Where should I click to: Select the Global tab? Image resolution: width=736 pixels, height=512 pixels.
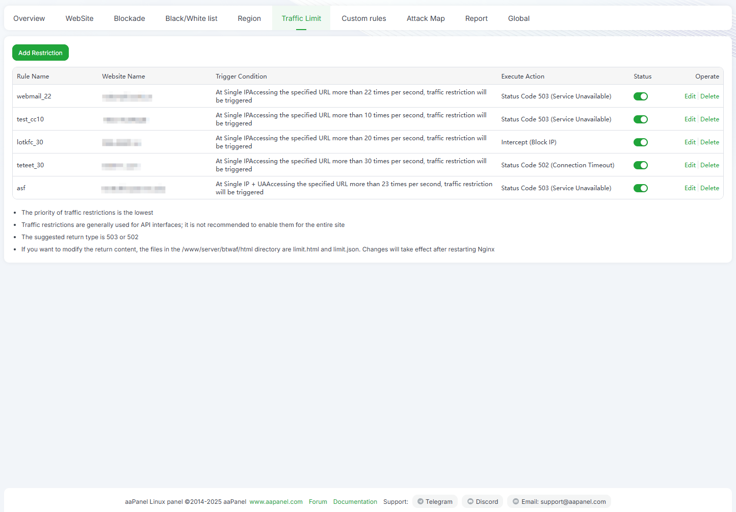click(x=518, y=18)
